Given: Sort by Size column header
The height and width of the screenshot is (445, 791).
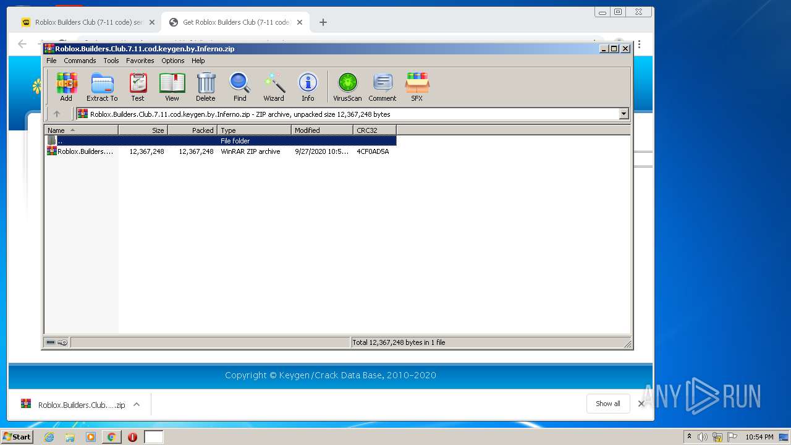Looking at the screenshot, I should click(143, 130).
